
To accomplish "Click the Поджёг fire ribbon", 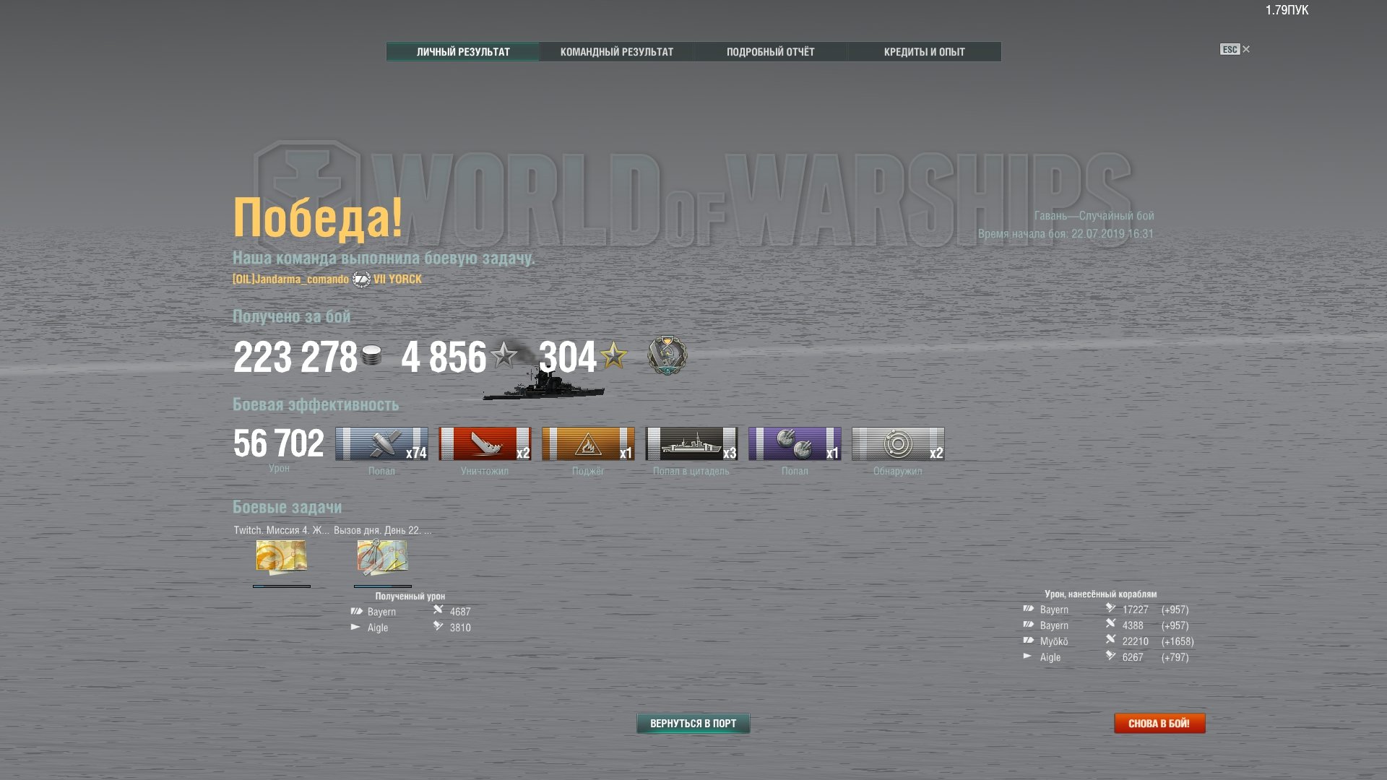I will pos(588,443).
